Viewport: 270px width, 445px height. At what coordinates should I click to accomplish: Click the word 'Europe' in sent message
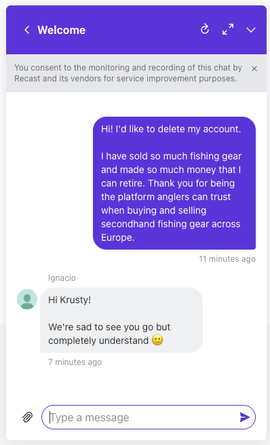click(x=117, y=237)
